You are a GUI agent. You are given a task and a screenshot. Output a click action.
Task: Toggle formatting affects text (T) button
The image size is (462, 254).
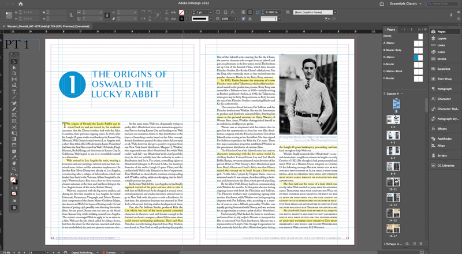16,188
